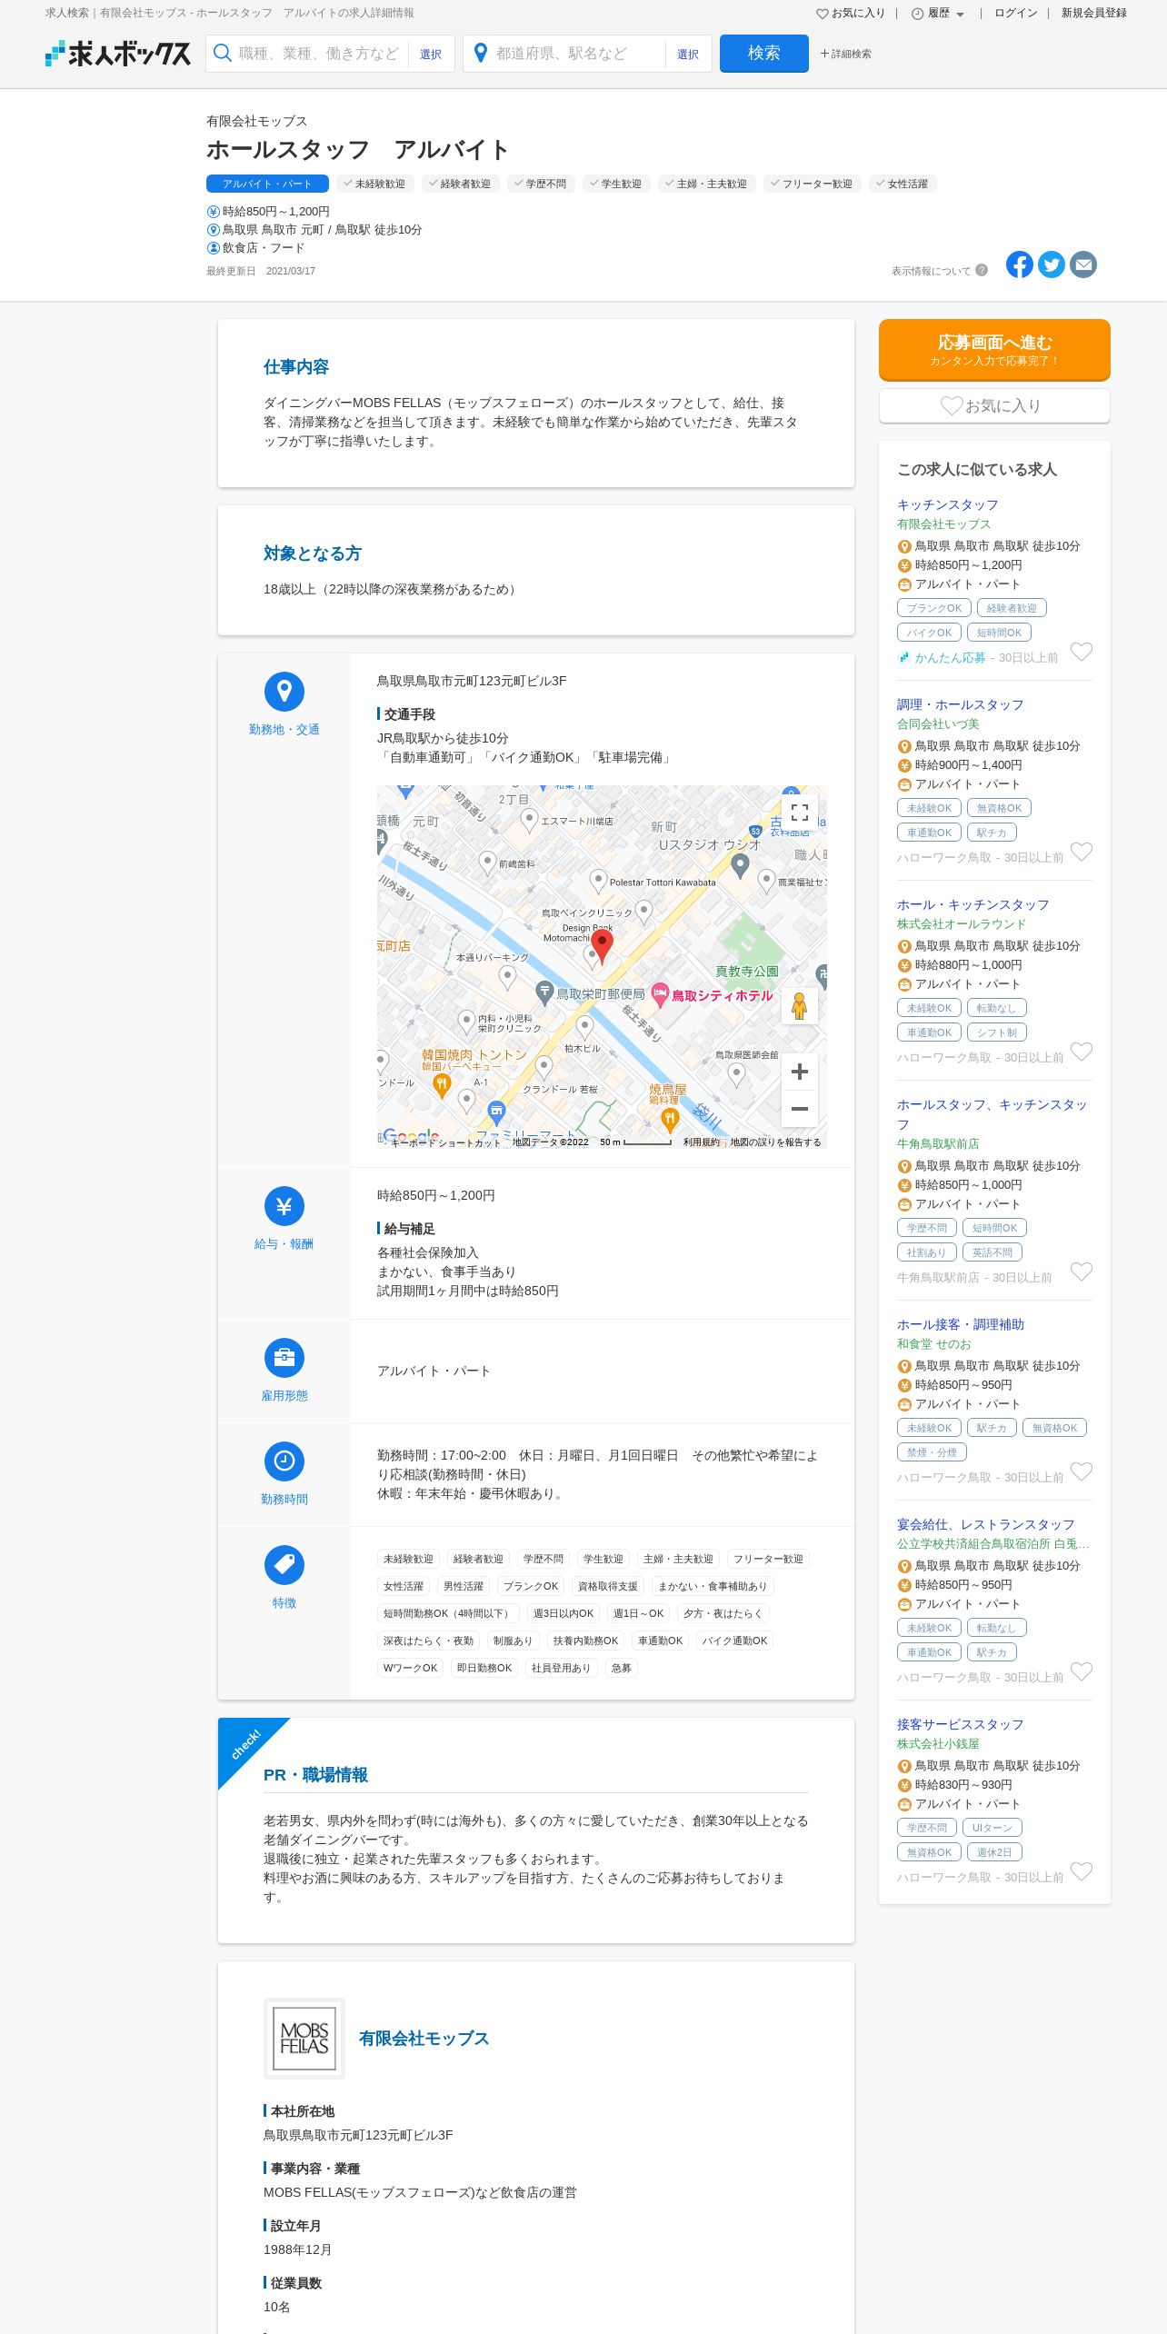Click the 給与・報酬 yen icon
Image resolution: width=1167 pixels, height=2334 pixels.
tap(284, 1206)
